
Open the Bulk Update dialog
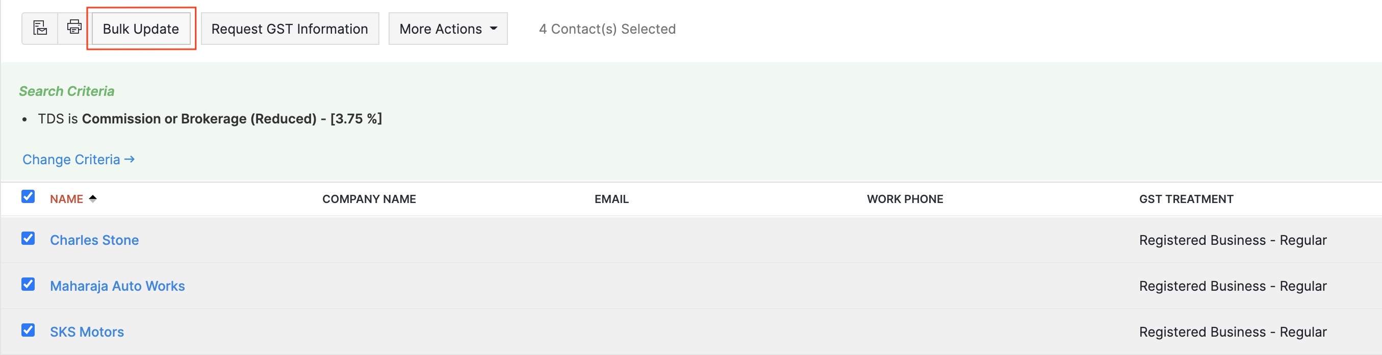141,29
